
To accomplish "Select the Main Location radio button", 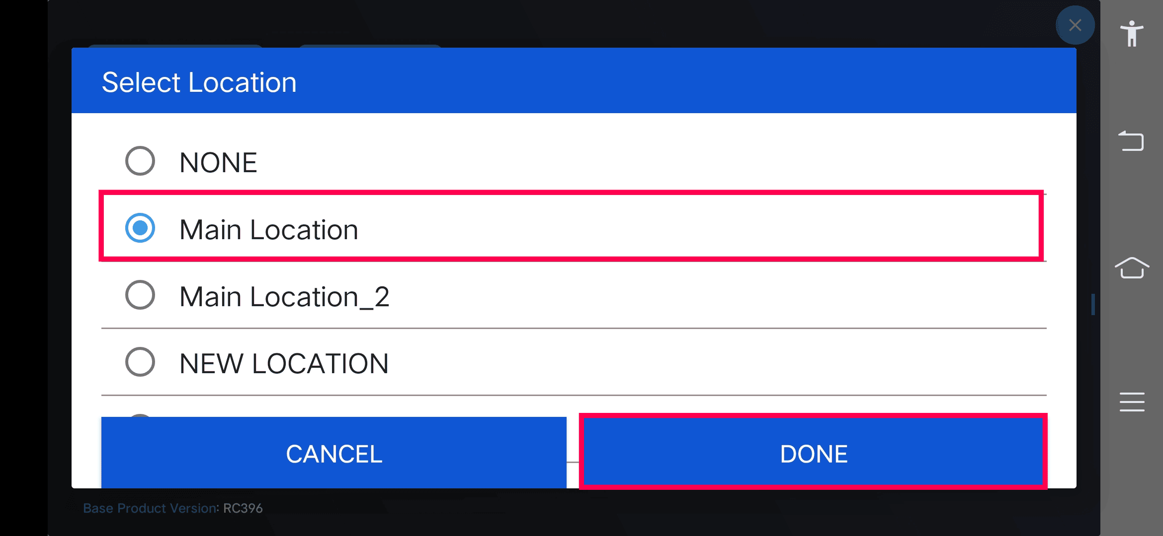I will click(x=140, y=228).
